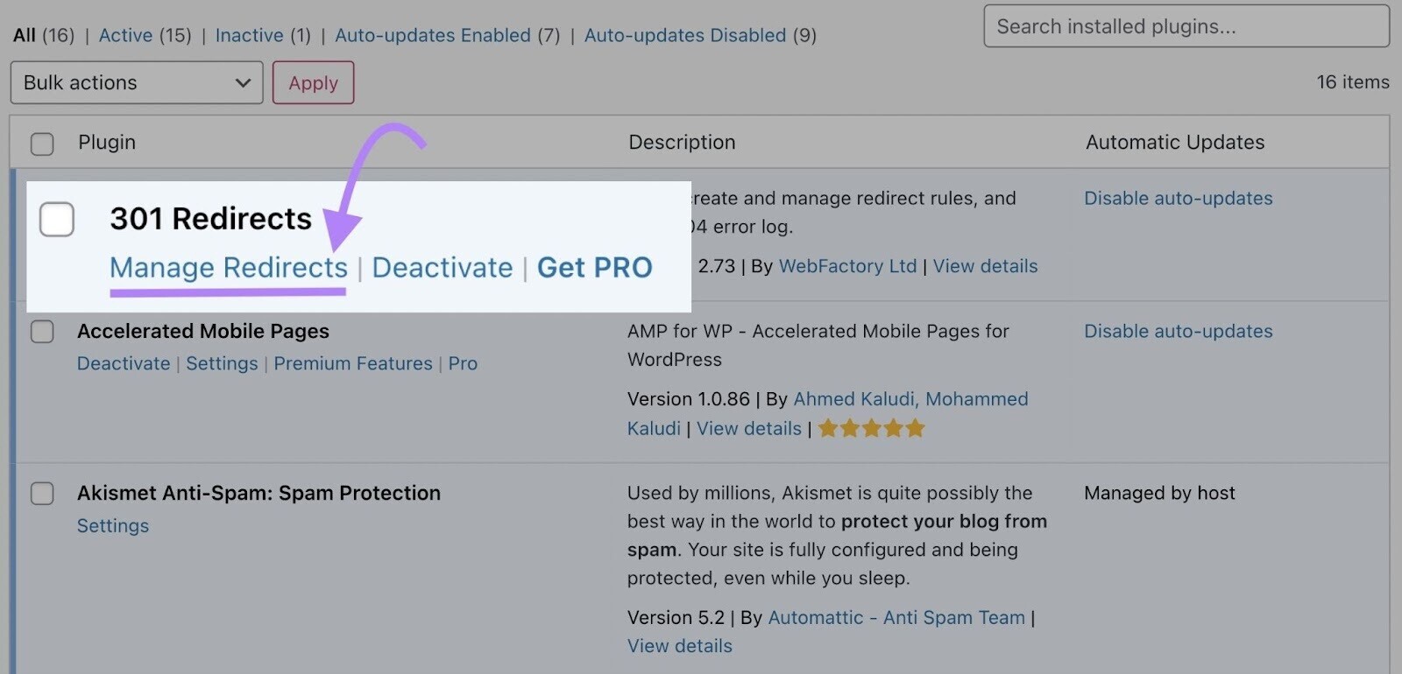Open Settings for Akismet Anti-Spam

[x=112, y=525]
